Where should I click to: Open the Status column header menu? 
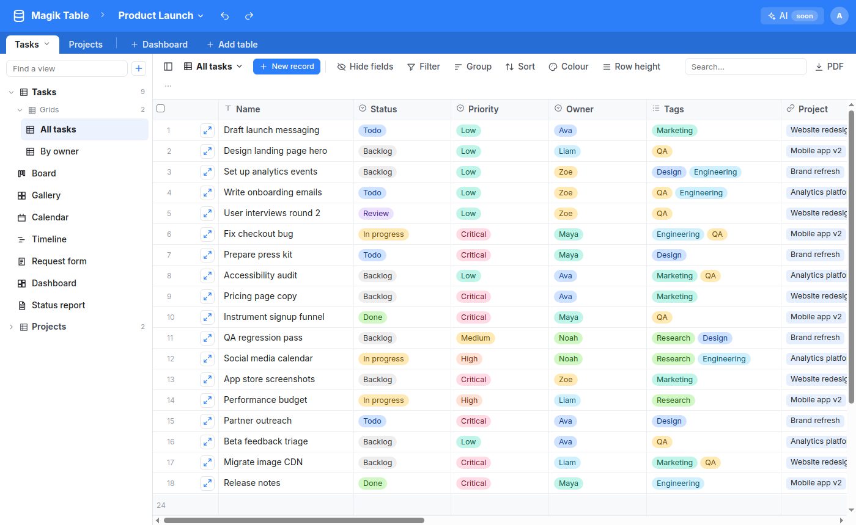(x=402, y=109)
